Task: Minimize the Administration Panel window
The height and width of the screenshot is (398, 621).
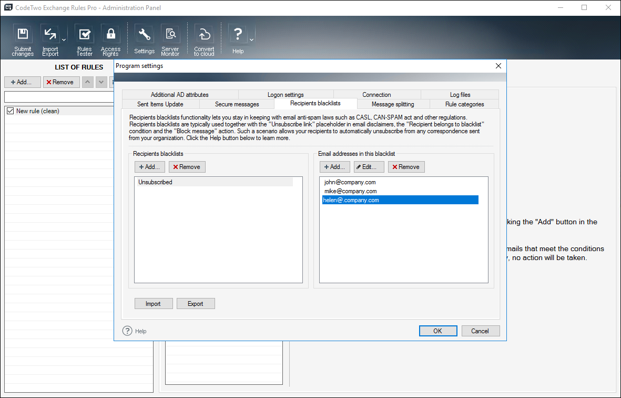Action: pyautogui.click(x=560, y=7)
